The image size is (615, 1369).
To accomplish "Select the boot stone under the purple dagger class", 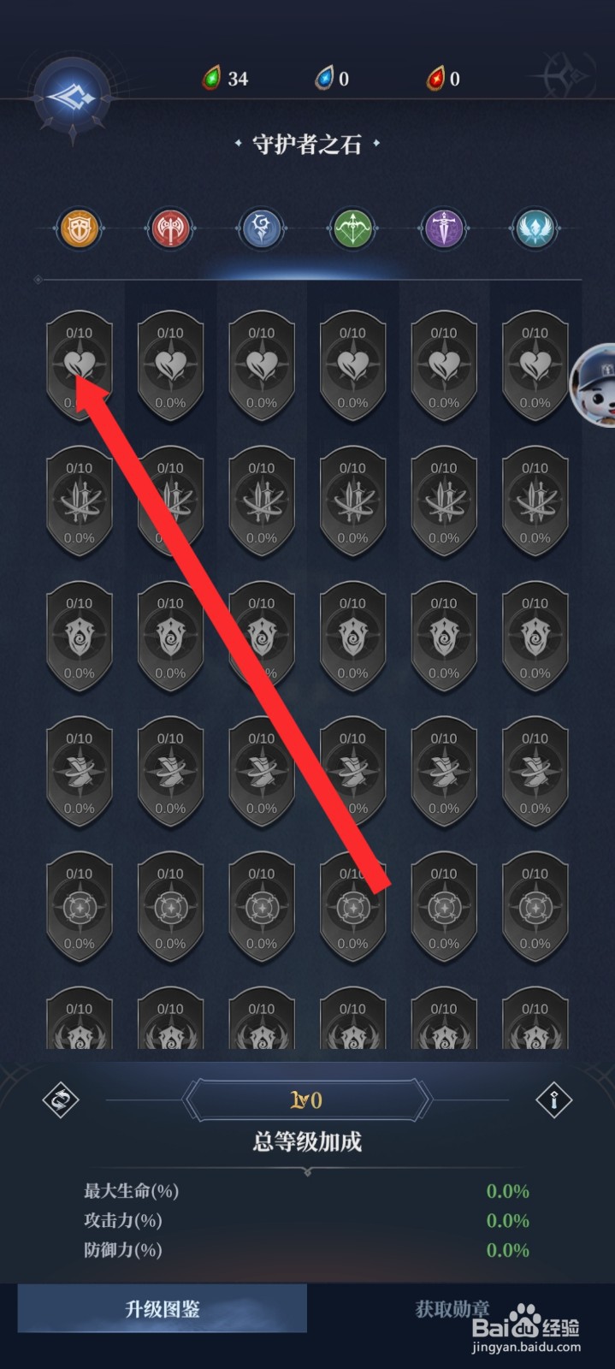I will 444,772.
